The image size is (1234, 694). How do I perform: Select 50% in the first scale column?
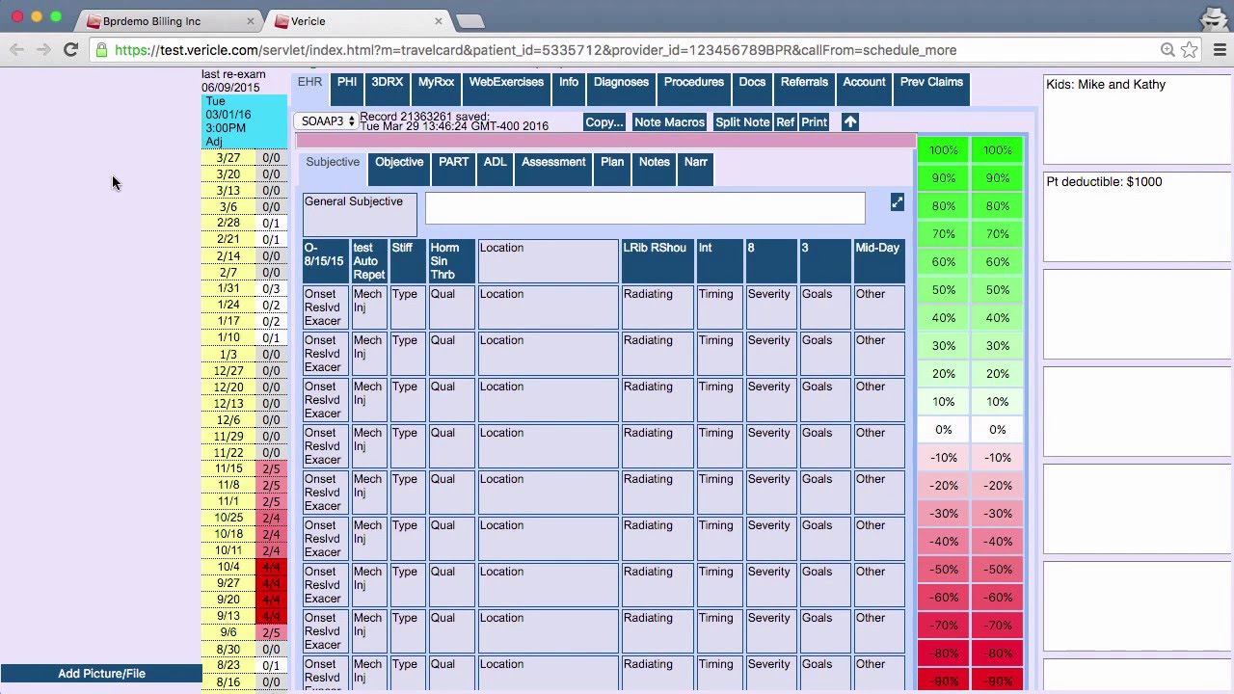tap(944, 290)
